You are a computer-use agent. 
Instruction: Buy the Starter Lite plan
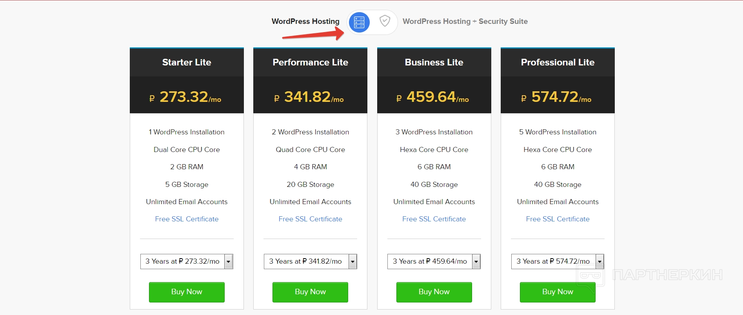point(187,292)
